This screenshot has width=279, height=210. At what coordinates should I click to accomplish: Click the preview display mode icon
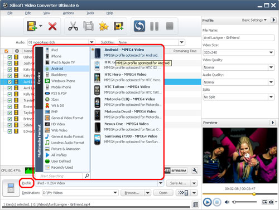tap(264, 202)
